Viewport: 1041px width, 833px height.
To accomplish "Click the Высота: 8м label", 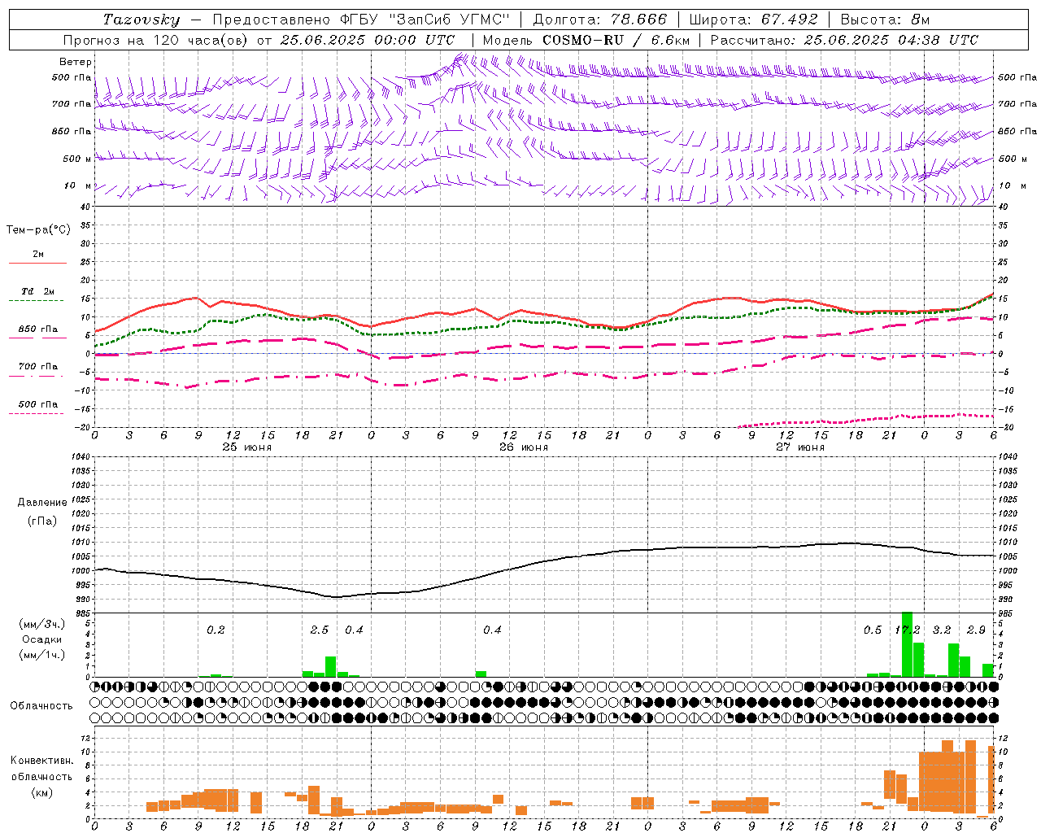I will tap(885, 20).
